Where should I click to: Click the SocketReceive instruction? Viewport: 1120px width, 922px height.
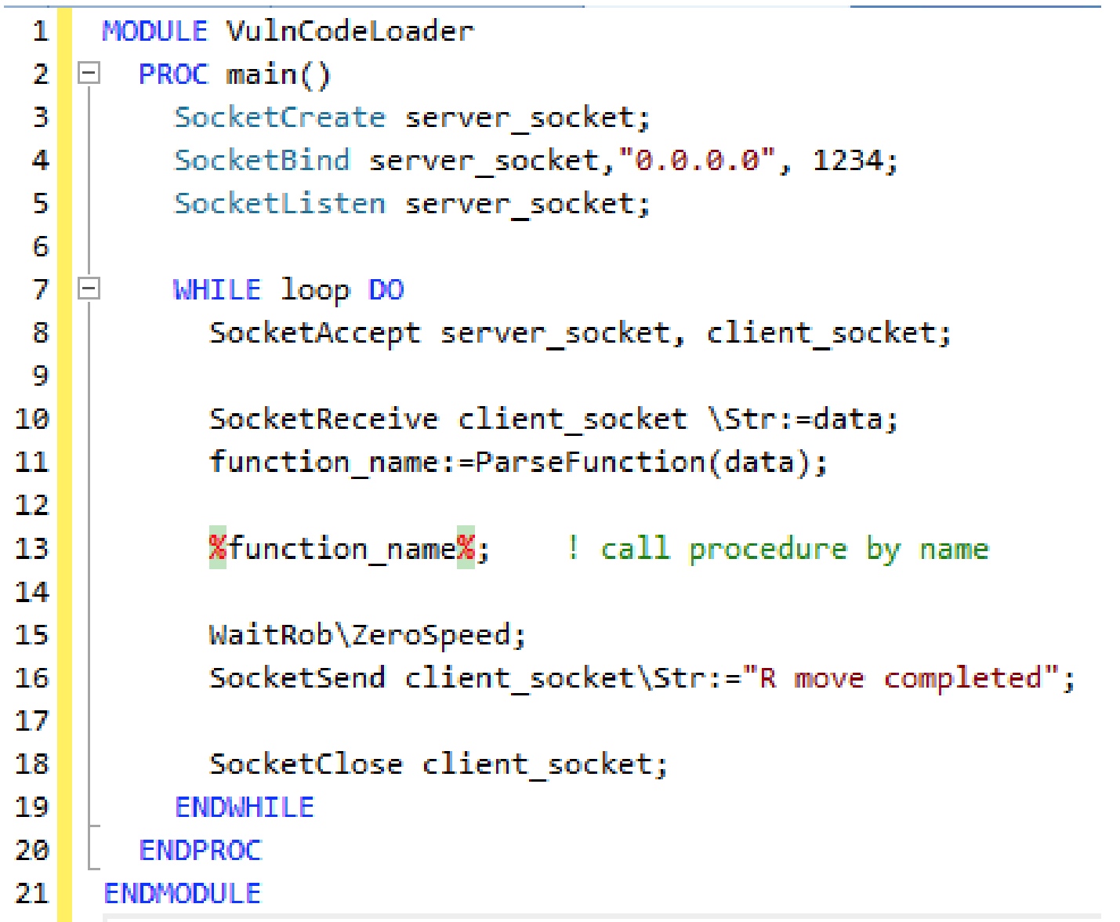[323, 419]
